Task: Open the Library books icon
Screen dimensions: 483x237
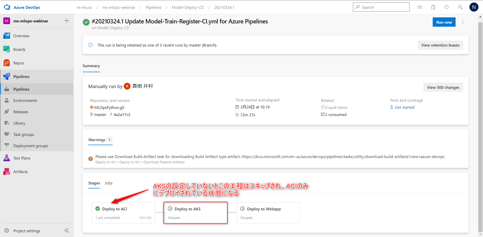Action: (x=7, y=123)
